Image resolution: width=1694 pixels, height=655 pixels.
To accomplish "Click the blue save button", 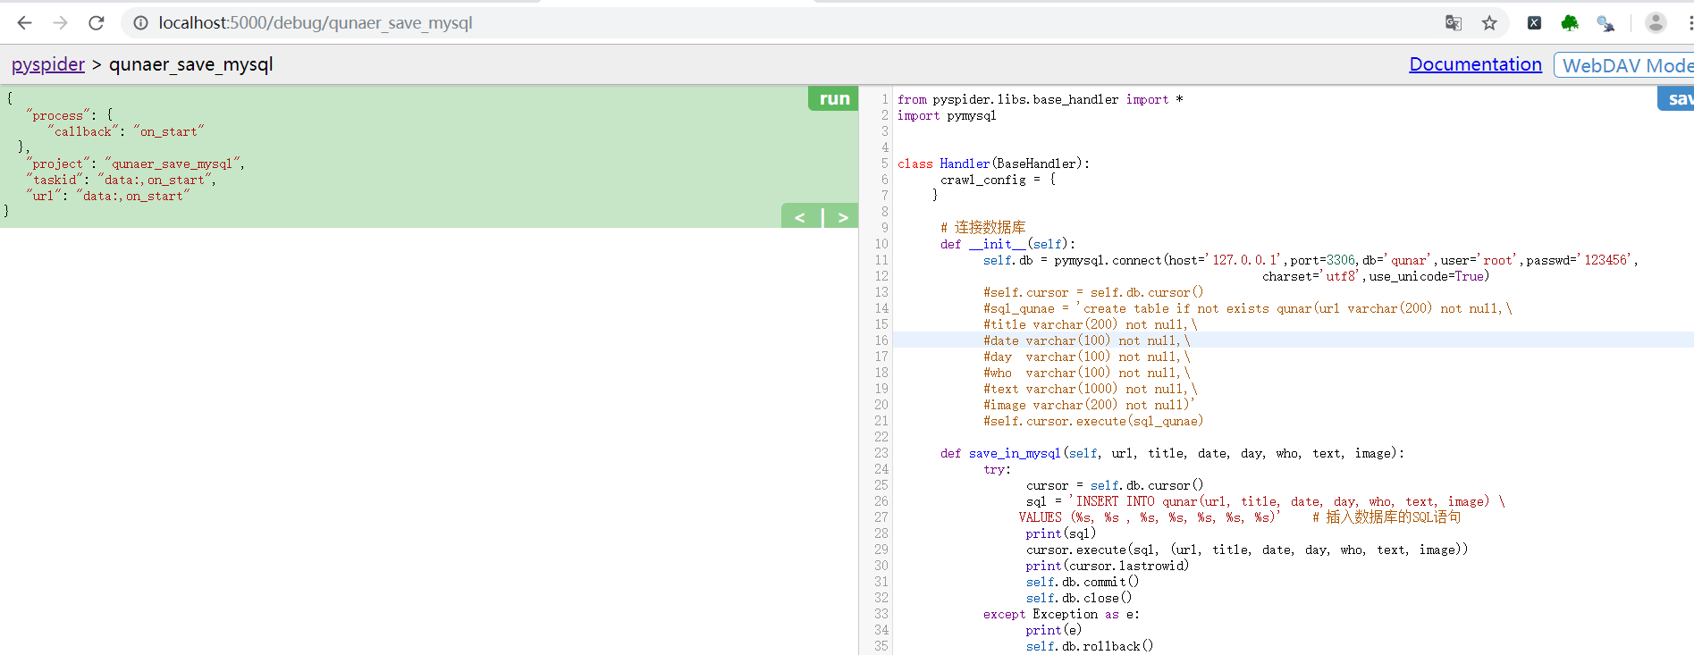I will click(1676, 98).
